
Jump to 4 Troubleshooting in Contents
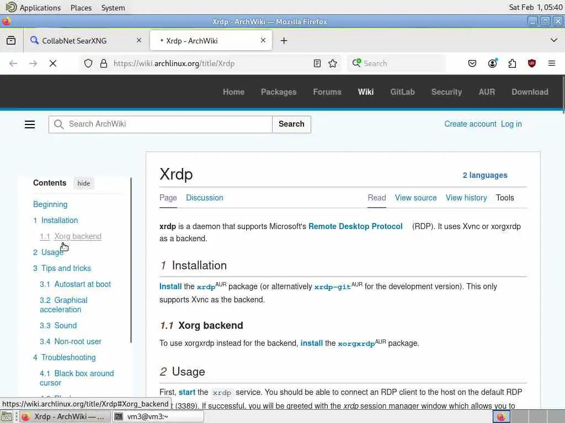click(x=65, y=357)
